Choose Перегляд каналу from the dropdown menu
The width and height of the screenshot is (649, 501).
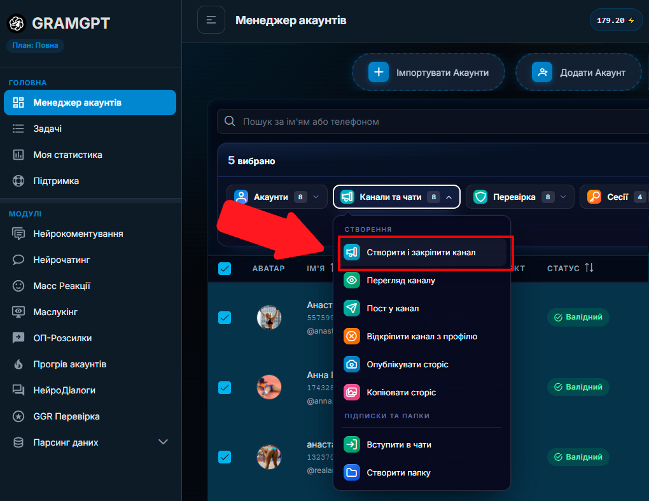[x=422, y=280]
